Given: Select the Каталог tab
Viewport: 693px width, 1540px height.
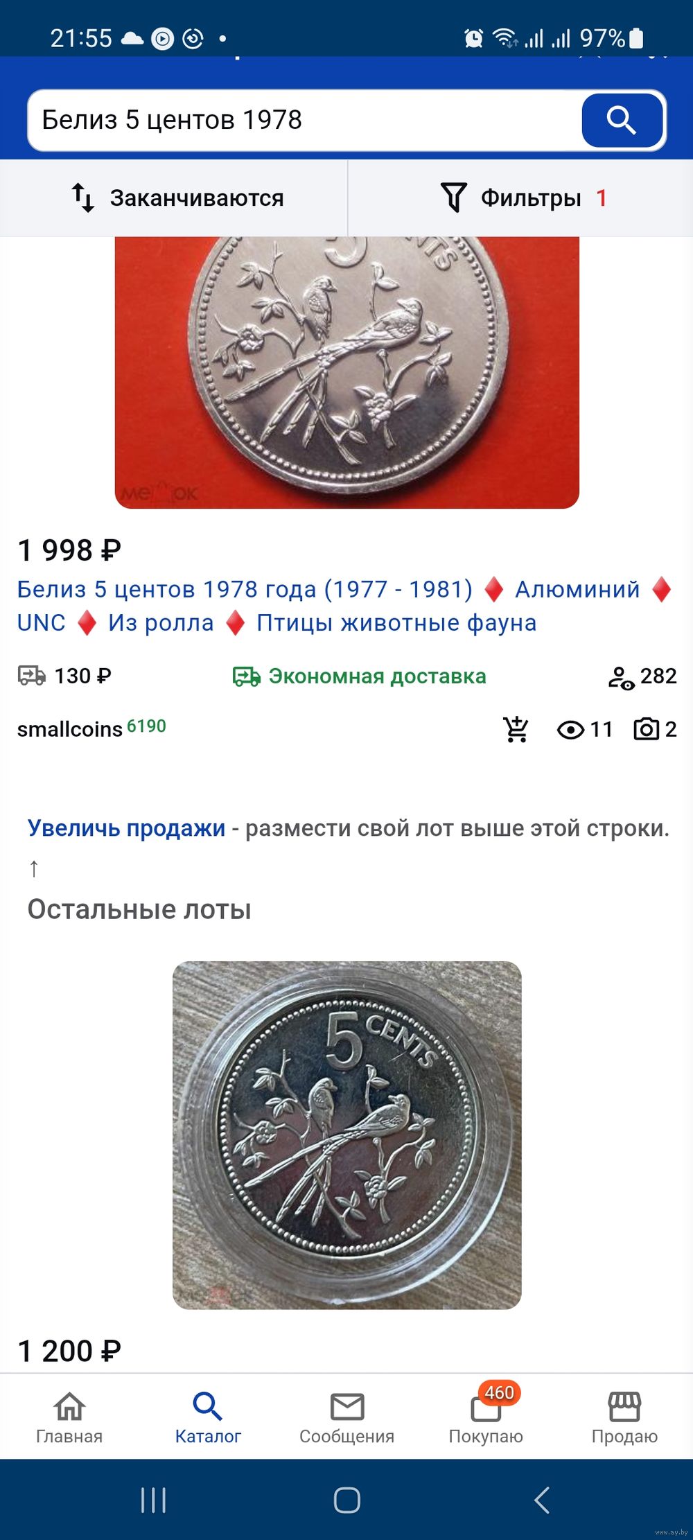Looking at the screenshot, I should (x=208, y=1418).
